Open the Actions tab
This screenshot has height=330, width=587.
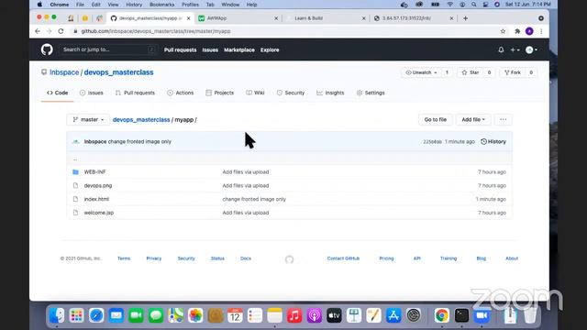coord(181,93)
